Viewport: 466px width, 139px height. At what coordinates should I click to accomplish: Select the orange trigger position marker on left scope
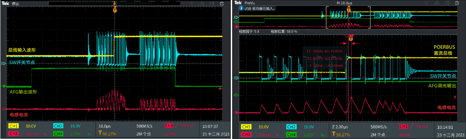115,11
